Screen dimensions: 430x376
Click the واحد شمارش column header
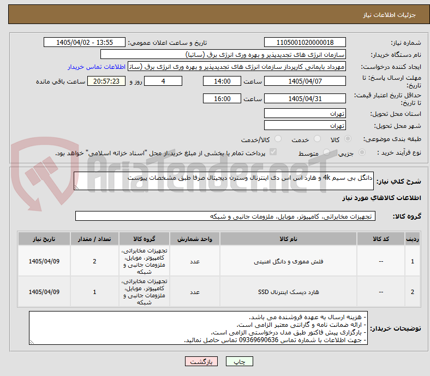coord(195,239)
